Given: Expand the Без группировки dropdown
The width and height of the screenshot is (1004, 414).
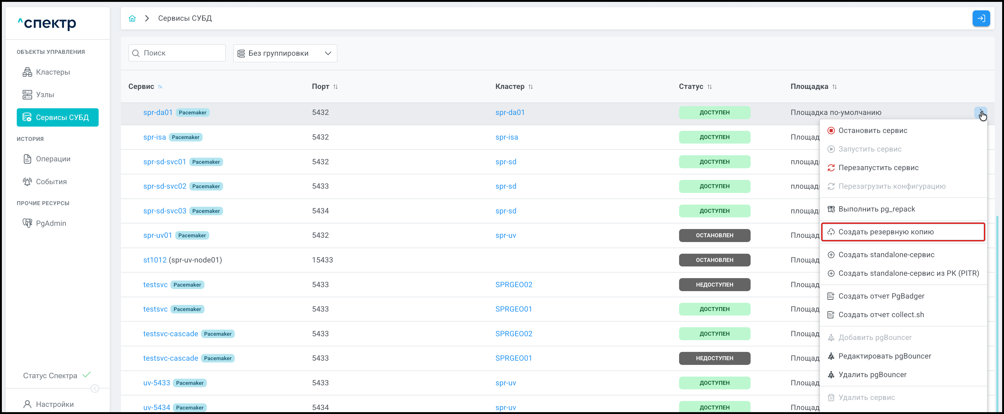Looking at the screenshot, I should pyautogui.click(x=285, y=53).
